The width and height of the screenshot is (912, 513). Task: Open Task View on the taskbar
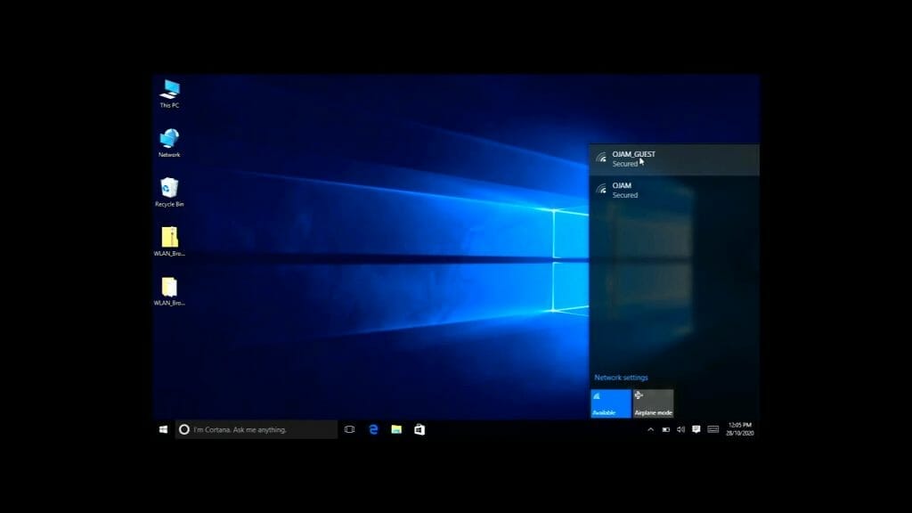(x=349, y=428)
